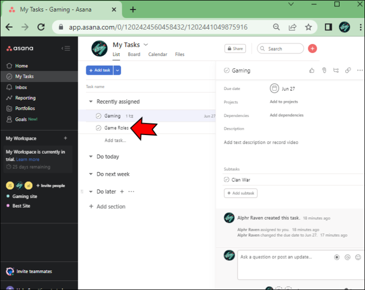
Task: Copy the task link icon
Action: click(x=348, y=70)
